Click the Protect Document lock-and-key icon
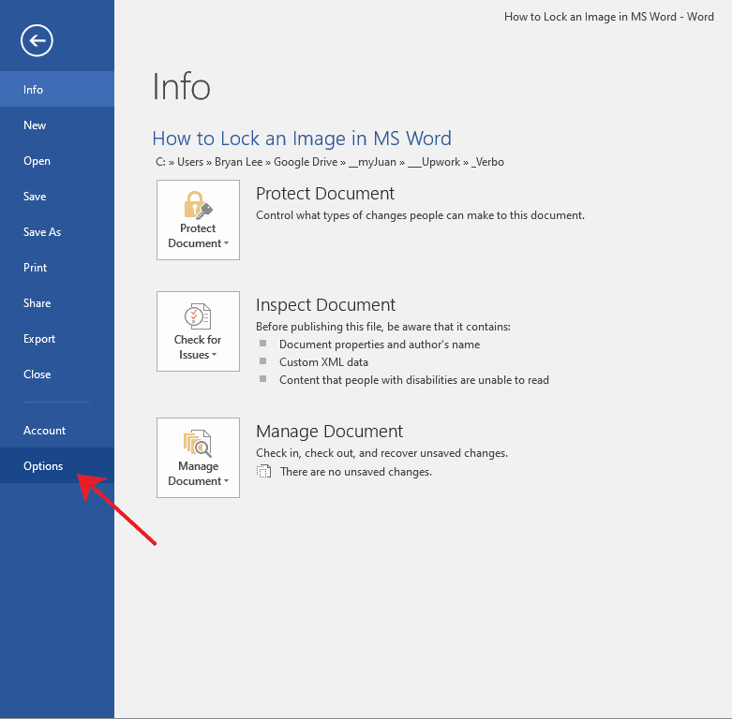This screenshot has width=732, height=719. pyautogui.click(x=198, y=205)
